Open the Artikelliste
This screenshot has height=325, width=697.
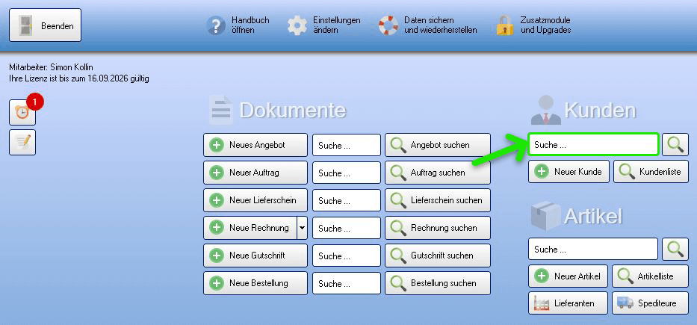pos(651,276)
